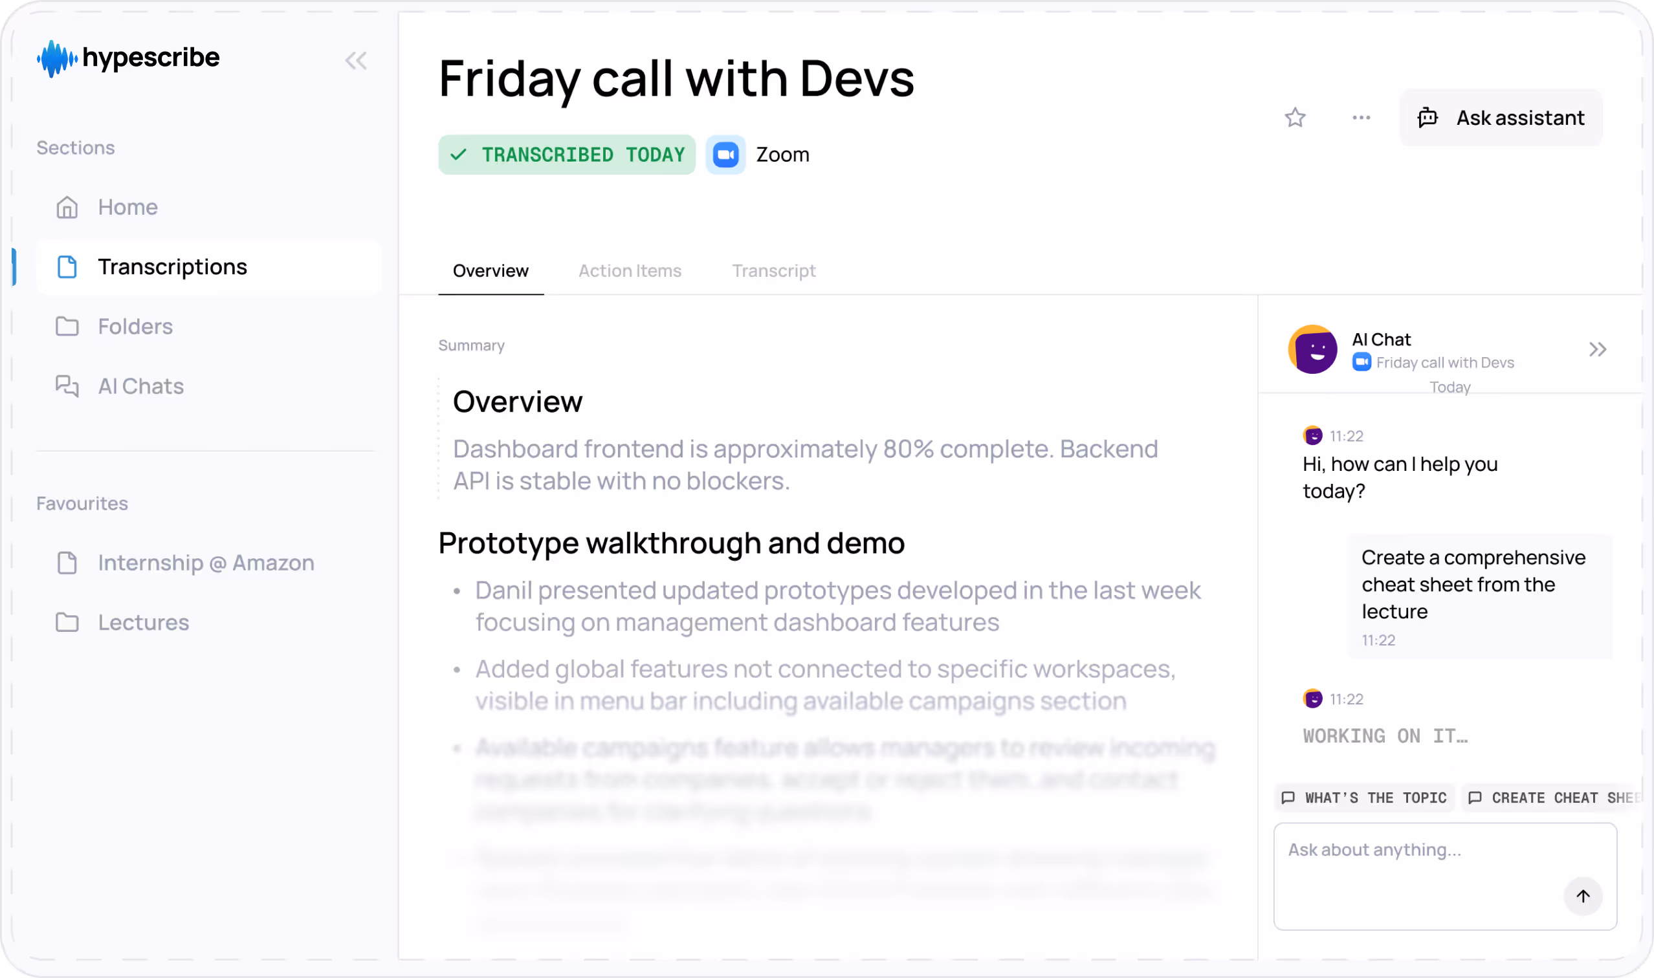Click the Ask assistant button
The width and height of the screenshot is (1654, 978).
click(1501, 118)
